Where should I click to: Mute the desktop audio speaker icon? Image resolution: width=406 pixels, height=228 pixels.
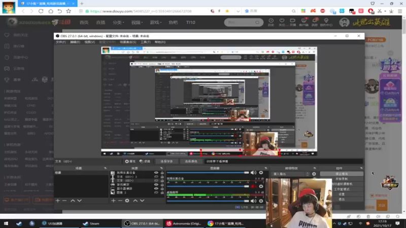(x=253, y=201)
